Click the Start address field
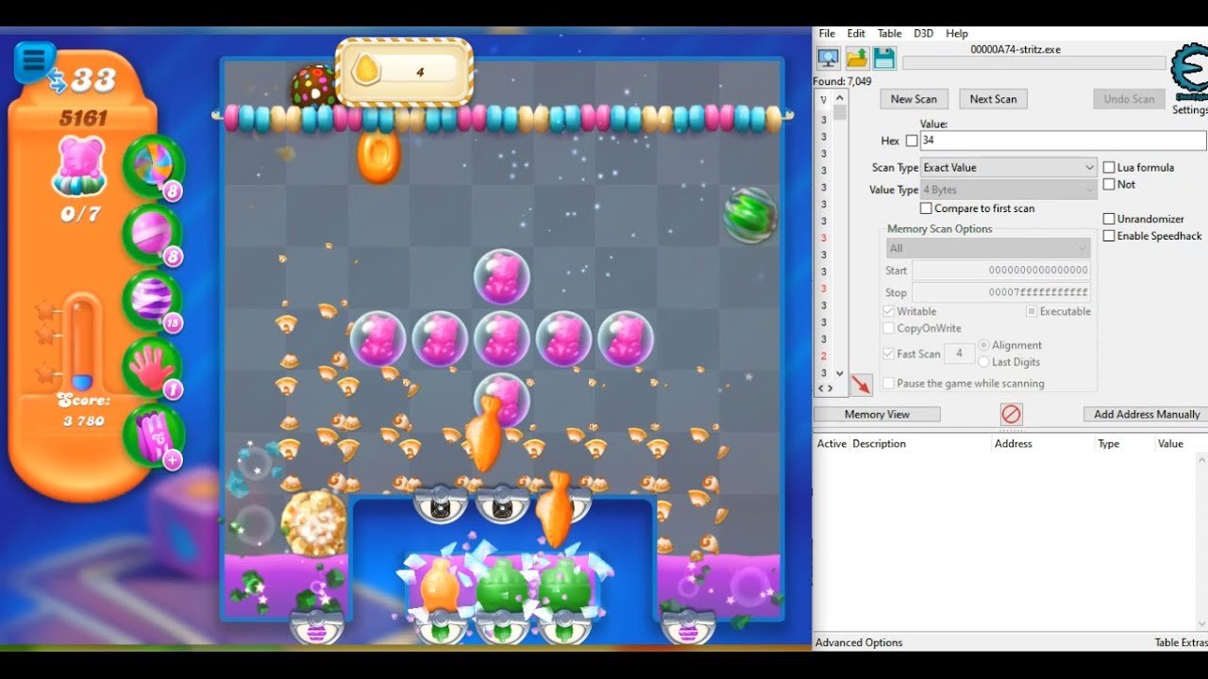 coord(1001,271)
